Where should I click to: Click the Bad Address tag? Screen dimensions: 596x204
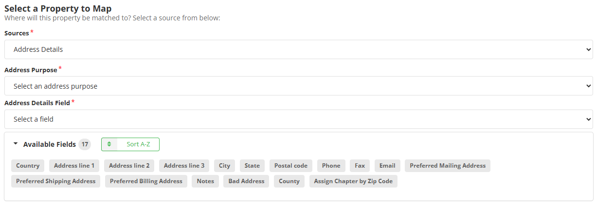(x=246, y=181)
